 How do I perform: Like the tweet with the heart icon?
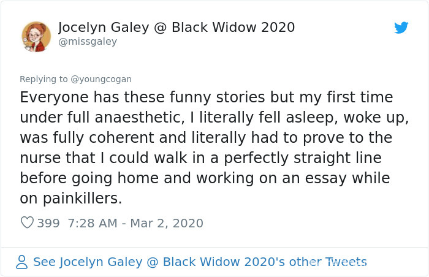pyautogui.click(x=27, y=222)
